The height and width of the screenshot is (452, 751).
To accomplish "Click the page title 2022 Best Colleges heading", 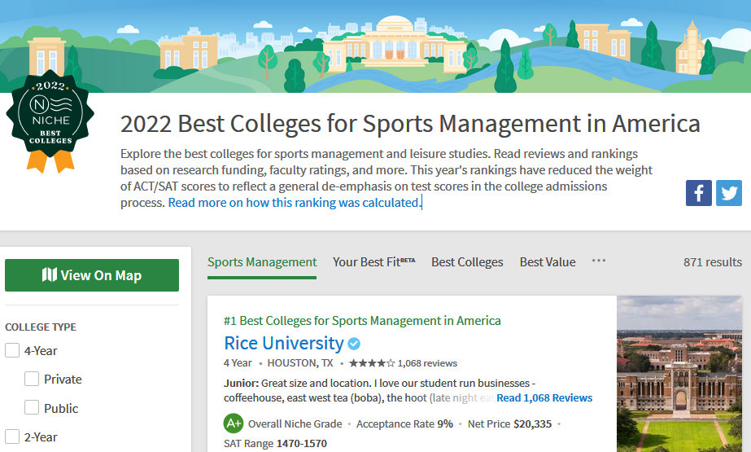I will coord(410,124).
